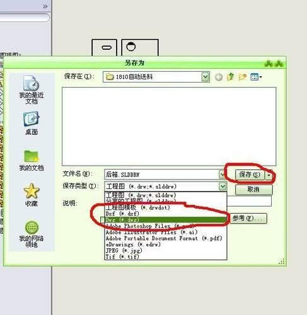The width and height of the screenshot is (307, 315).
Task: Select Dwg (*.dwg) file type
Action: 166,220
